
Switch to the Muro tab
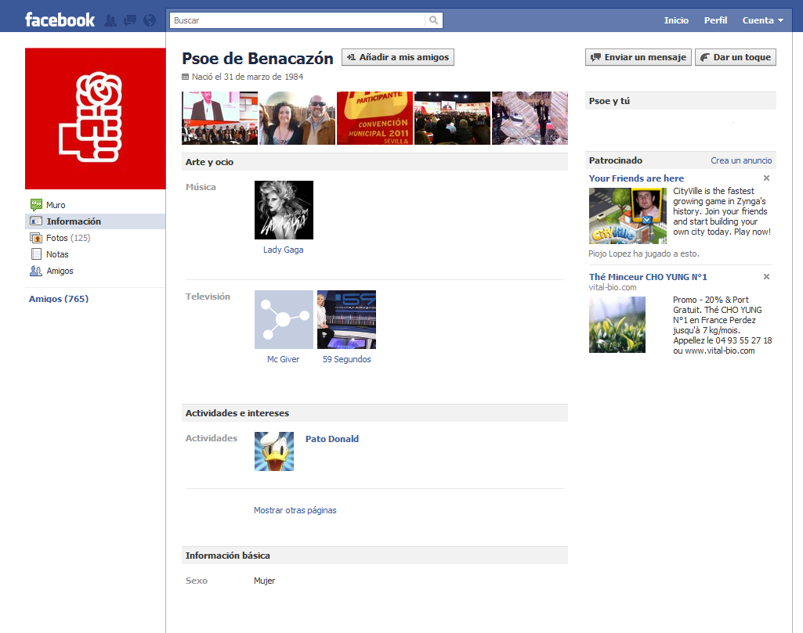click(x=96, y=205)
